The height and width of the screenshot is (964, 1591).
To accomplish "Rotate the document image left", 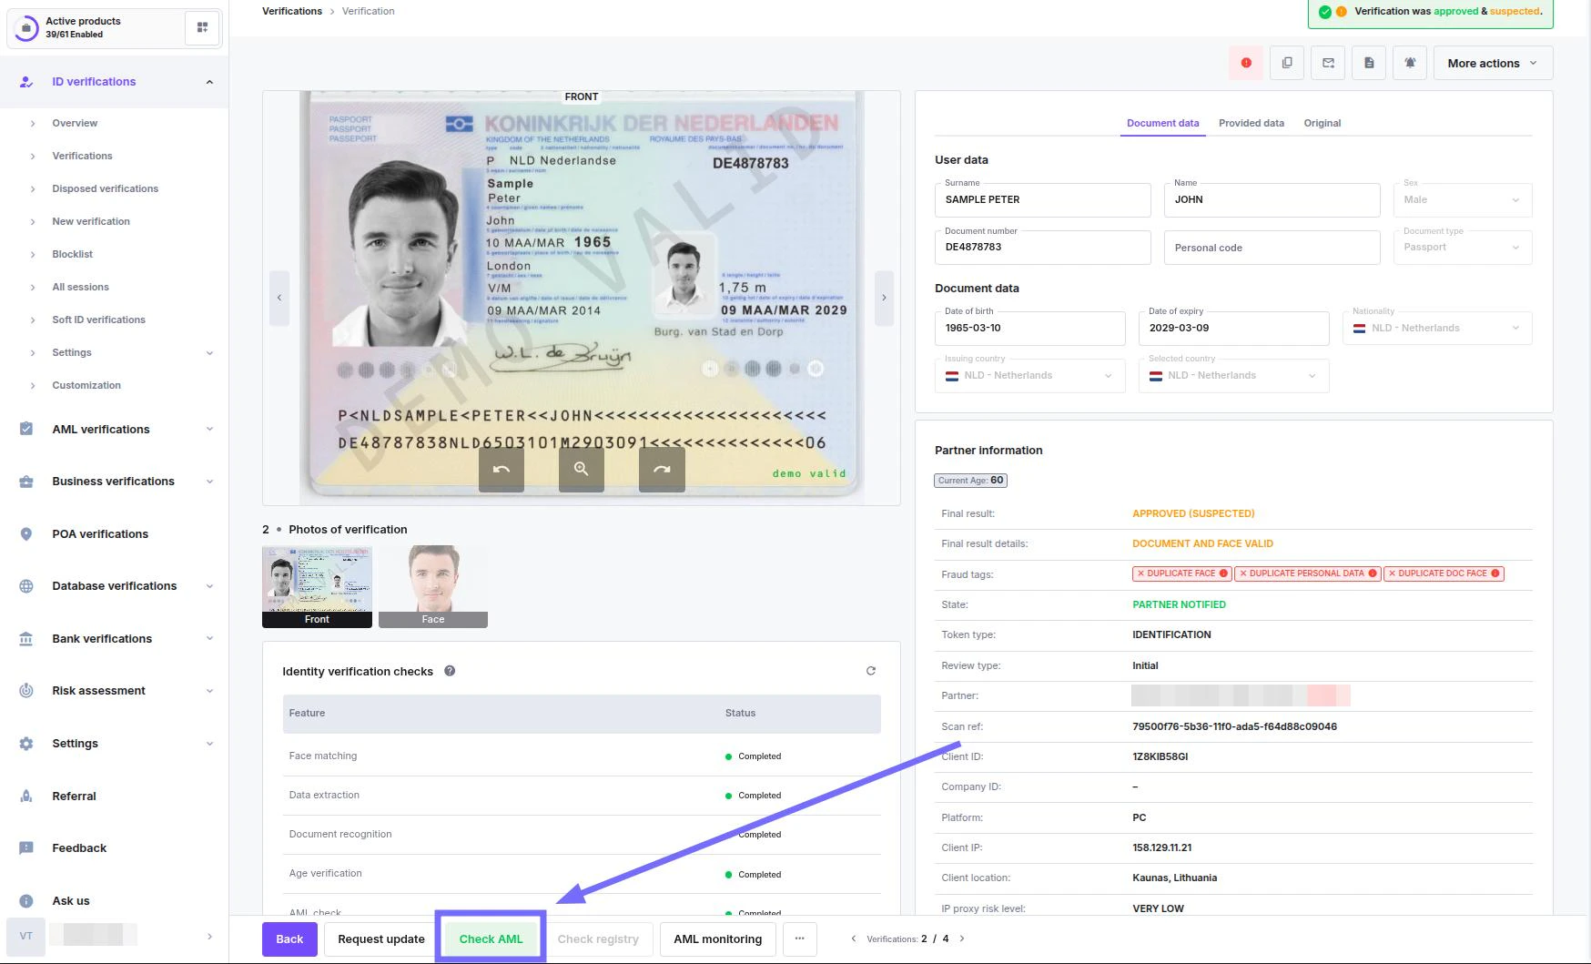I will point(502,469).
